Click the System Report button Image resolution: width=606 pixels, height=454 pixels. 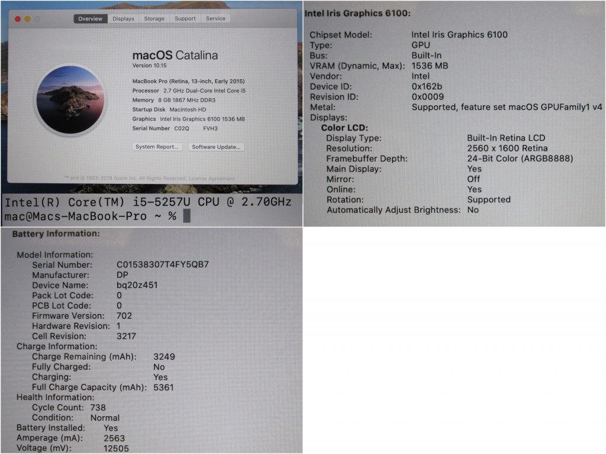point(157,147)
